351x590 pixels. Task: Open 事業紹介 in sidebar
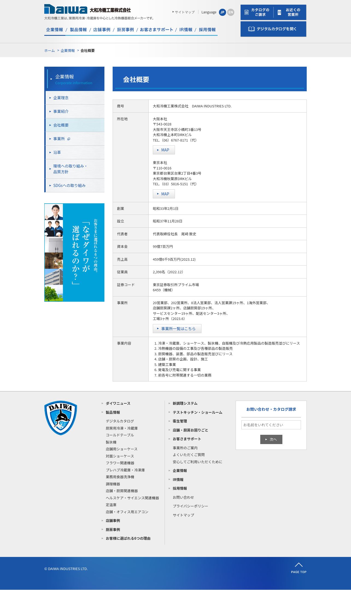point(75,111)
